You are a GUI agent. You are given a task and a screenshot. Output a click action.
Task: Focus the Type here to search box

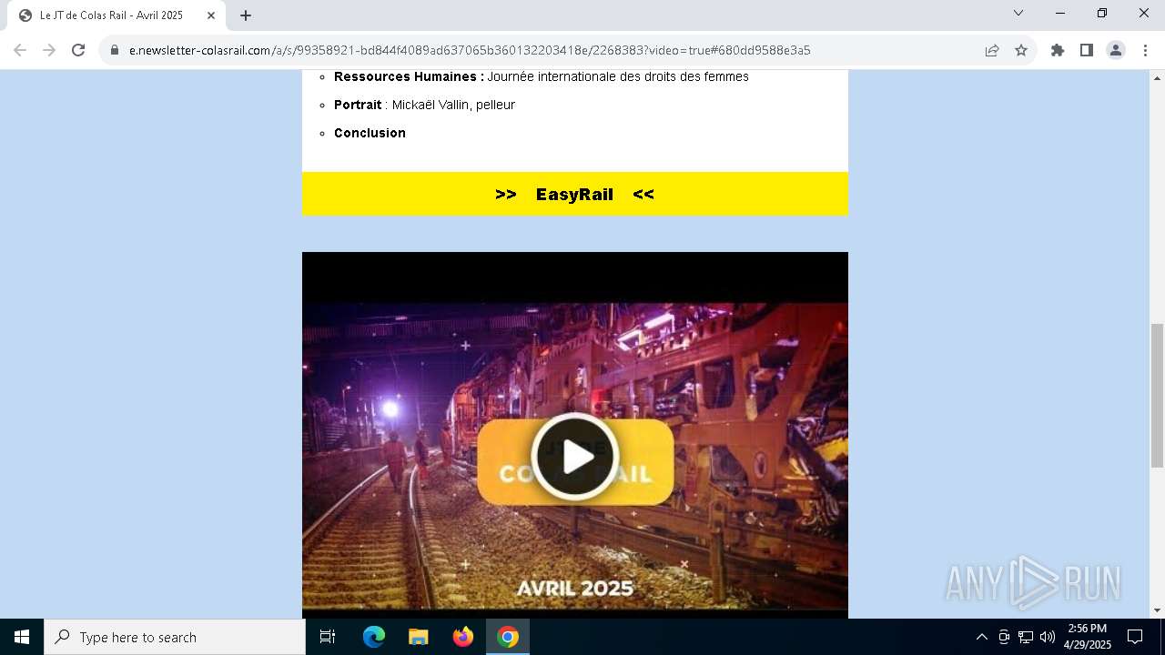pos(175,637)
